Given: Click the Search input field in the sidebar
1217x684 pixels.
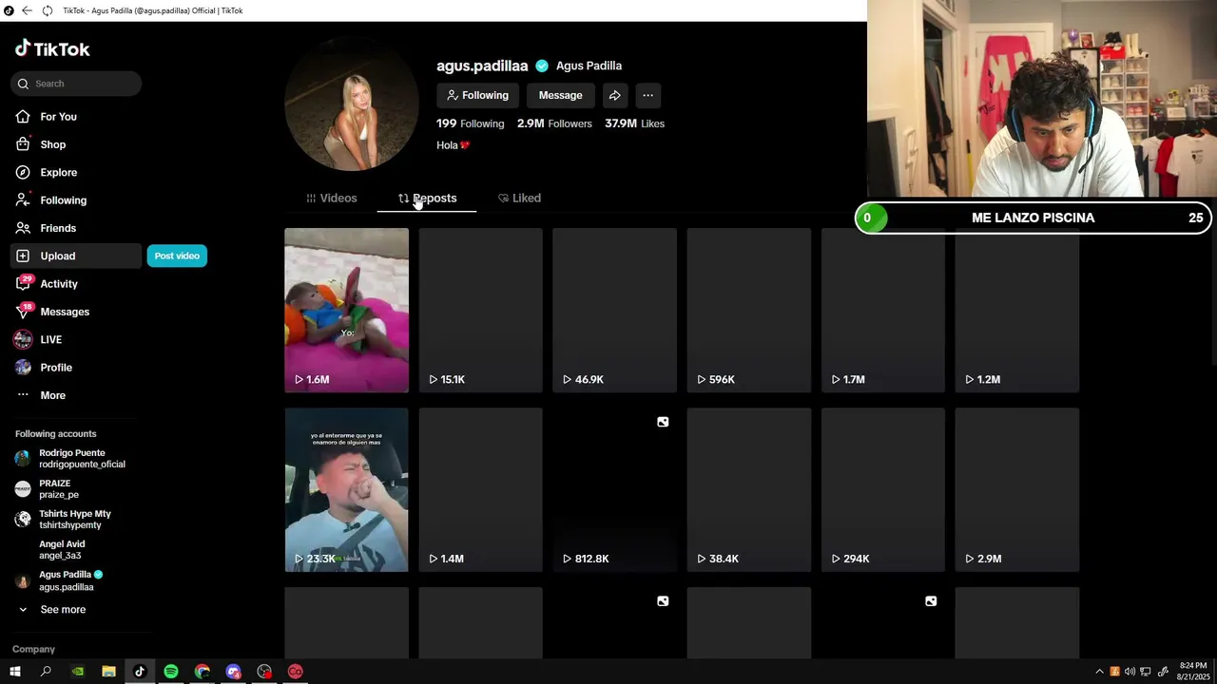Looking at the screenshot, I should pos(76,84).
